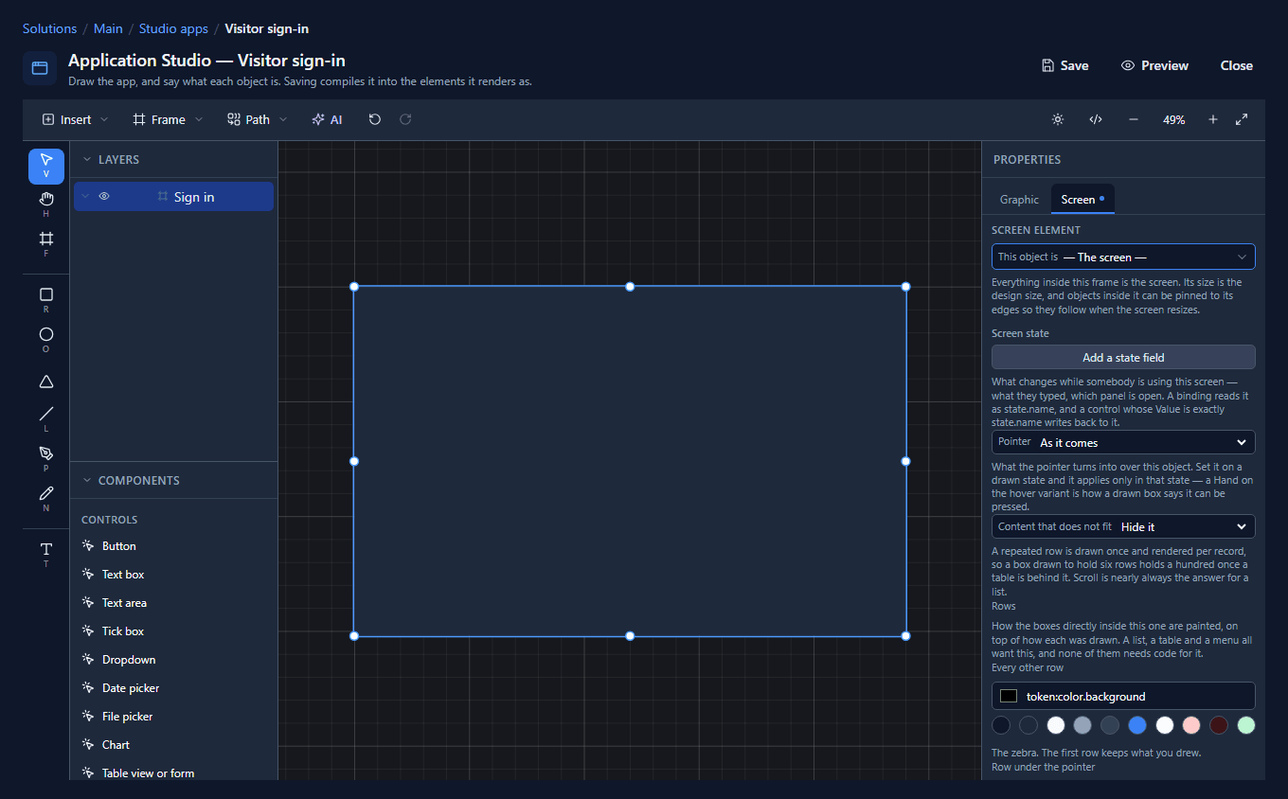Switch to the Graphic tab
This screenshot has height=799, width=1288.
(1019, 200)
